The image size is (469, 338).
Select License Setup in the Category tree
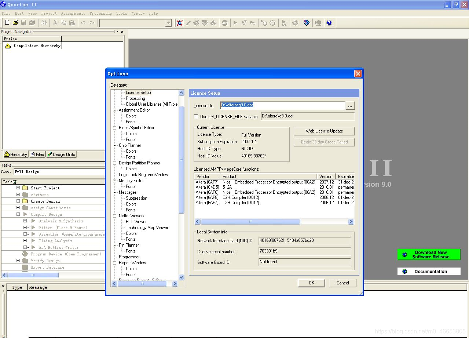138,92
